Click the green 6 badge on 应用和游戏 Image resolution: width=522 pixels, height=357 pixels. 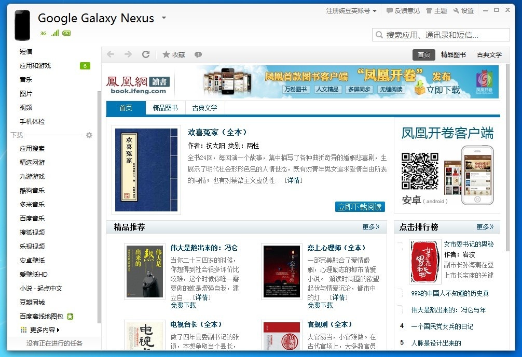pyautogui.click(x=85, y=66)
